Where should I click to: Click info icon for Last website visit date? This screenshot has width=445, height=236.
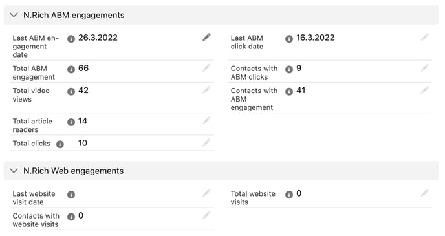(71, 195)
